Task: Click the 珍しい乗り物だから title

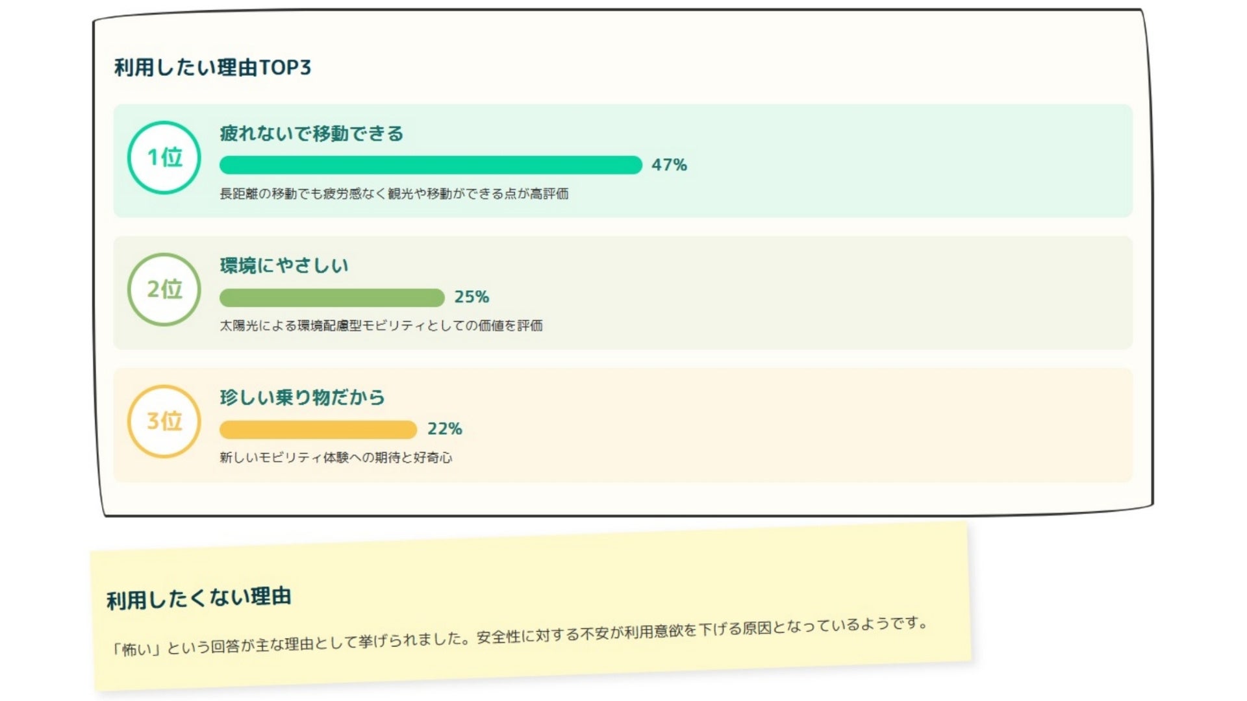Action: (302, 397)
